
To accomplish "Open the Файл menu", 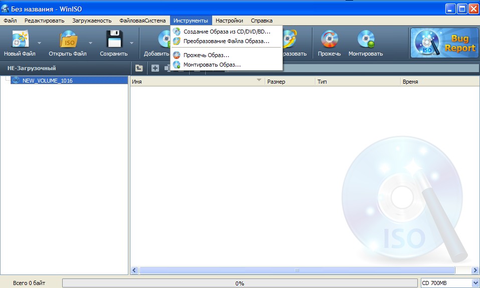I will point(10,21).
